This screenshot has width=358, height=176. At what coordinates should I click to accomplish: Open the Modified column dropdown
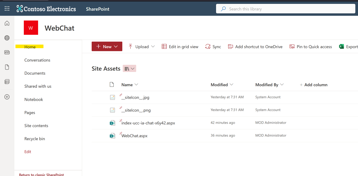[x=222, y=85]
